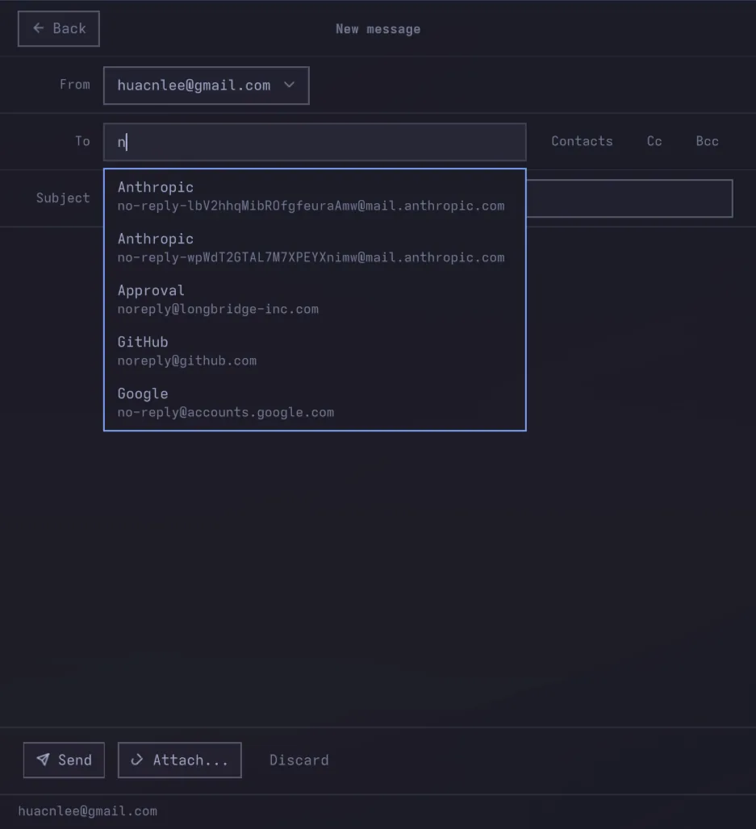This screenshot has width=756, height=829.
Task: Click the huacnlee@gmail.com footer account text
Action: click(88, 811)
